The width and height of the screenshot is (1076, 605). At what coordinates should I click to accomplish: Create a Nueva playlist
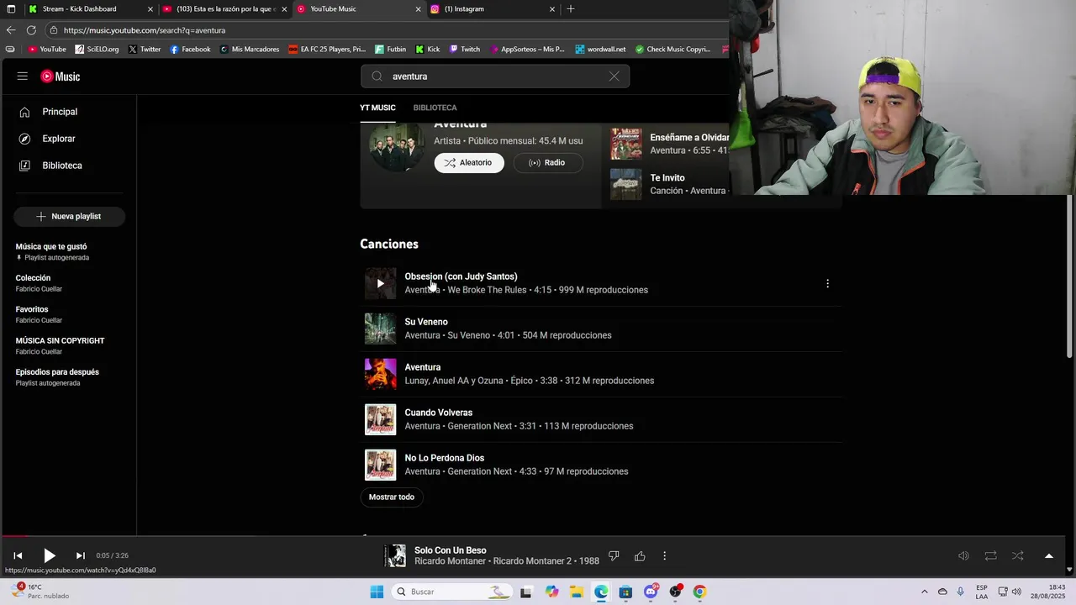coord(69,216)
